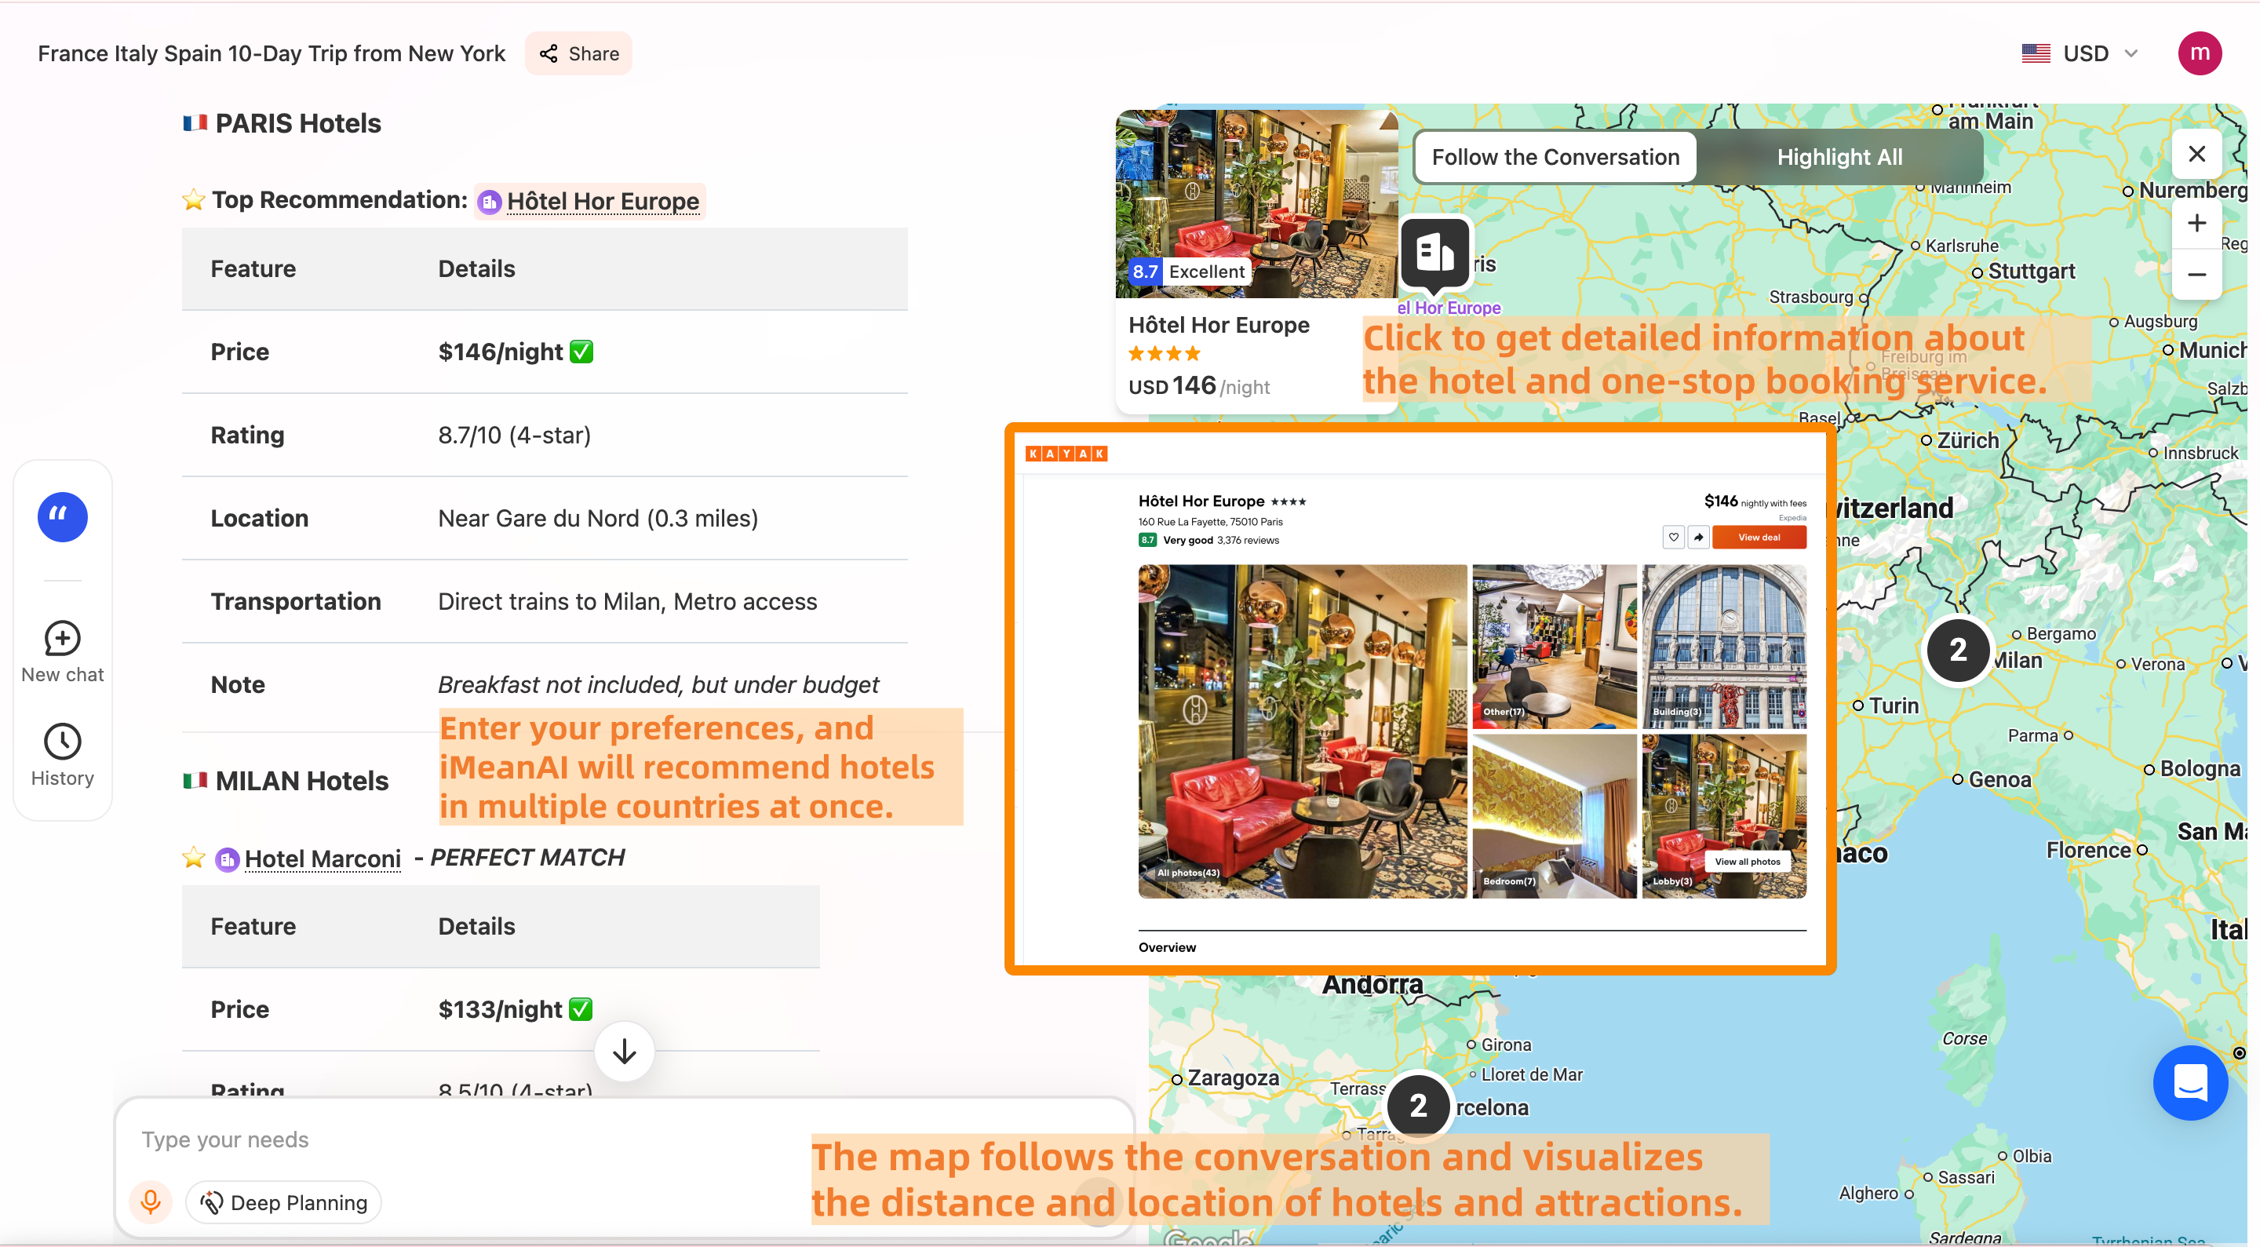Click the Overview tab on Kayak page
This screenshot has width=2260, height=1247.
1166,947
